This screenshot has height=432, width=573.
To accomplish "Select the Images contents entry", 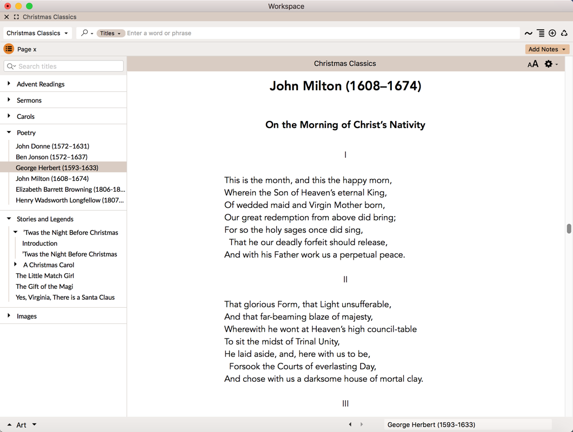I will 26,316.
